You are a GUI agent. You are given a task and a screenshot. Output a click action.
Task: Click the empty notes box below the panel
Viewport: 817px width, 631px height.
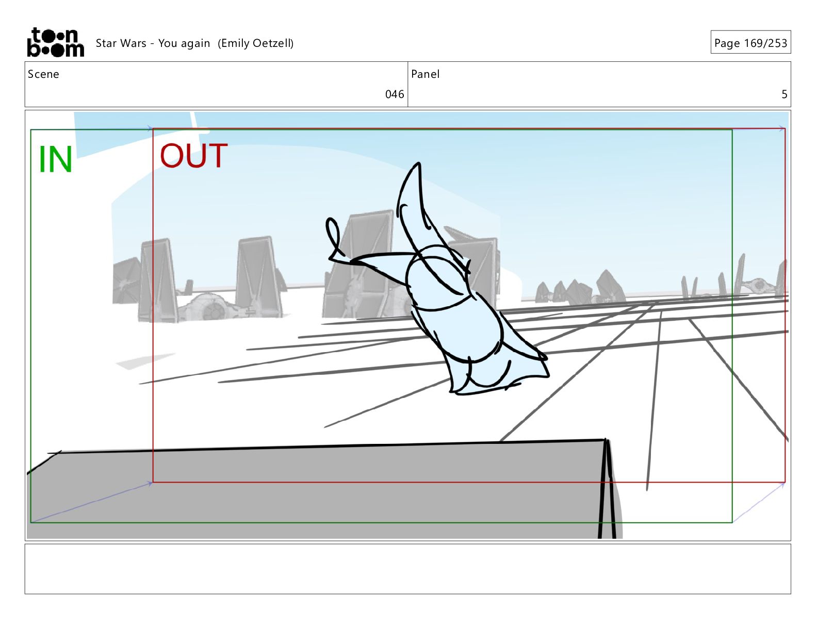pos(407,569)
